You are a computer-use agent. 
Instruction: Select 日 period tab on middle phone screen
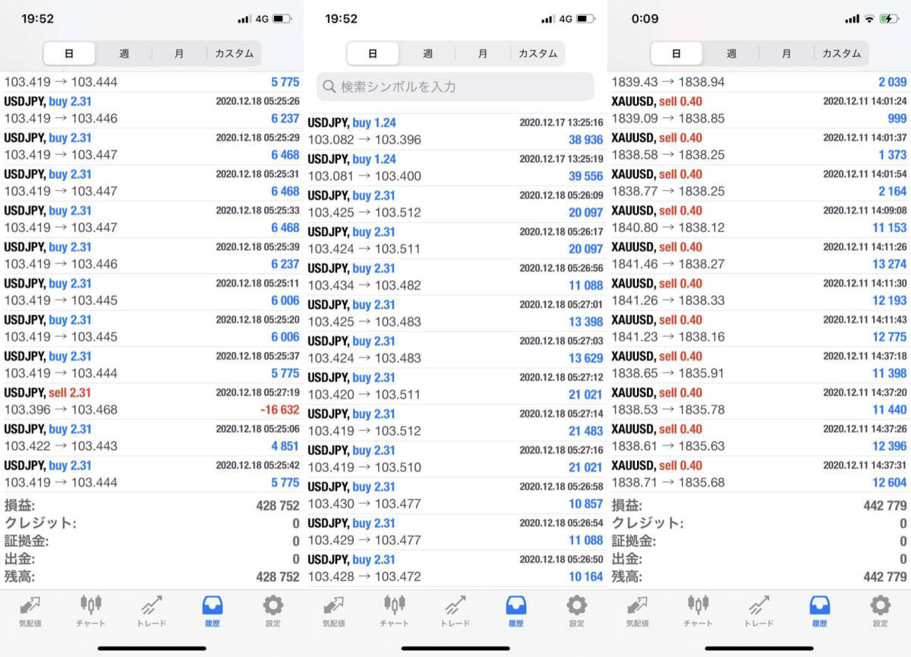[x=373, y=53]
